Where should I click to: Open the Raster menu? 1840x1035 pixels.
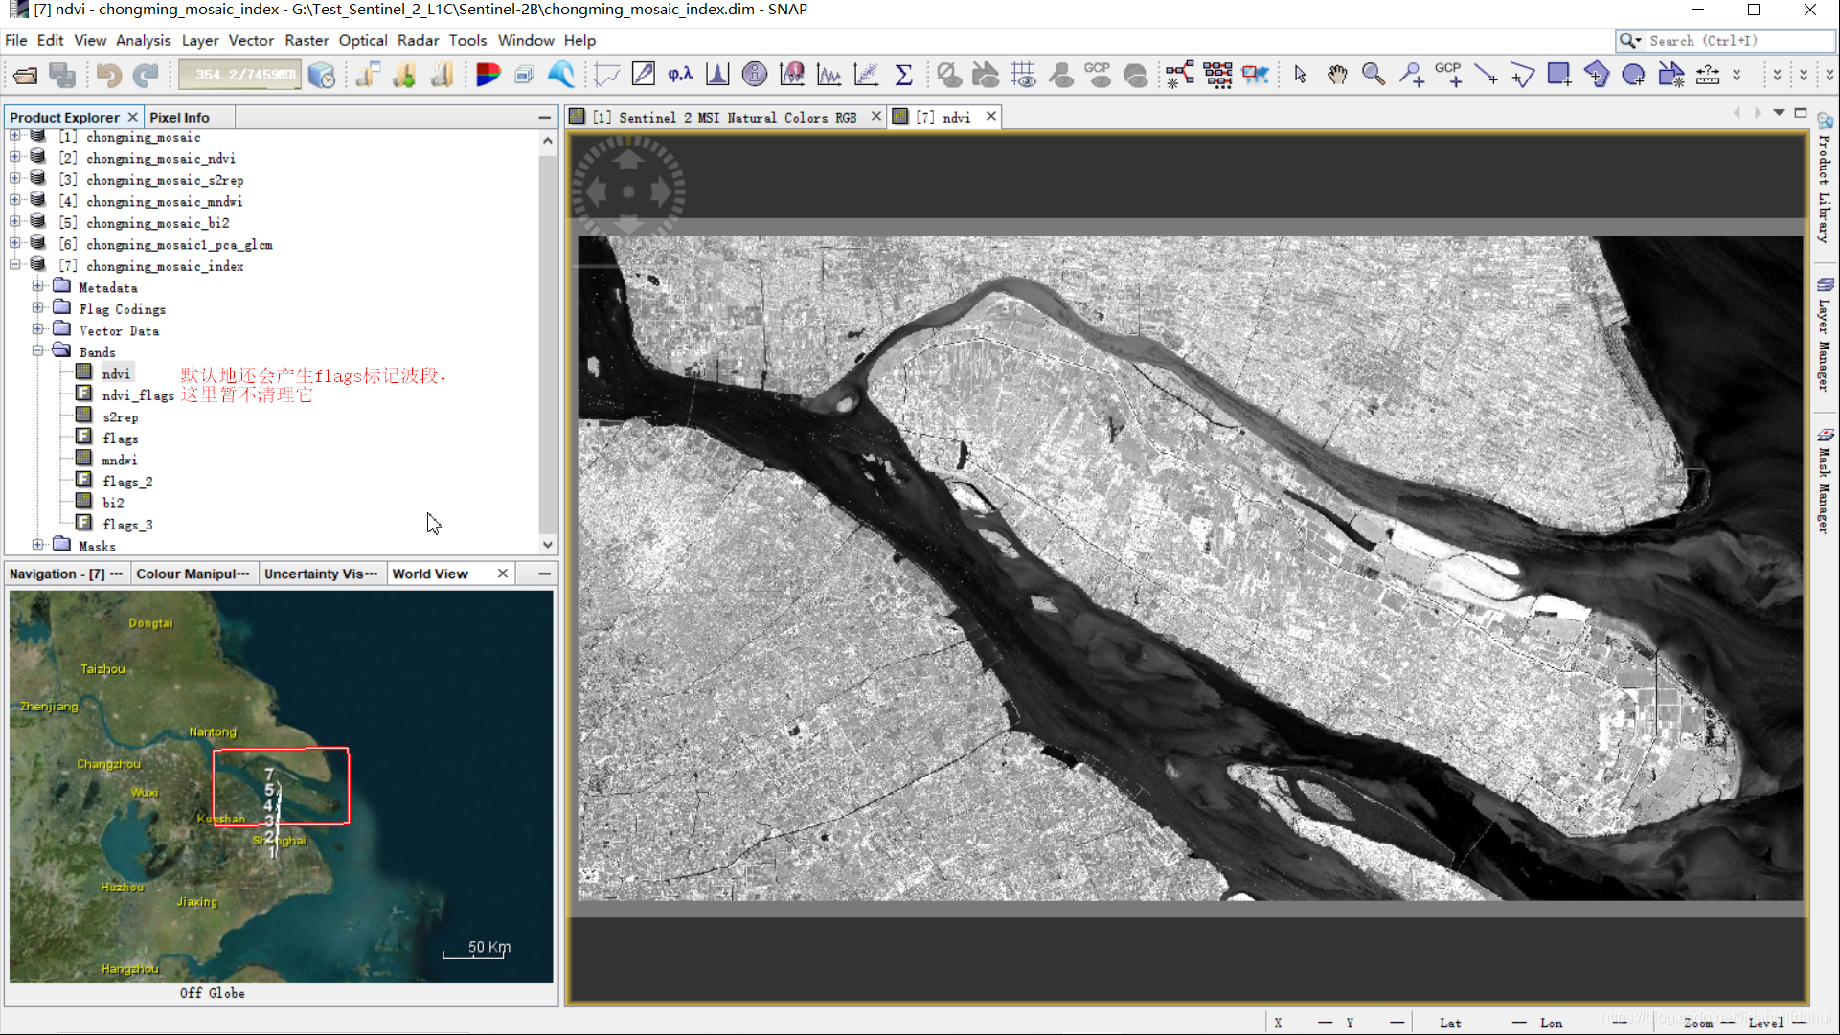308,39
